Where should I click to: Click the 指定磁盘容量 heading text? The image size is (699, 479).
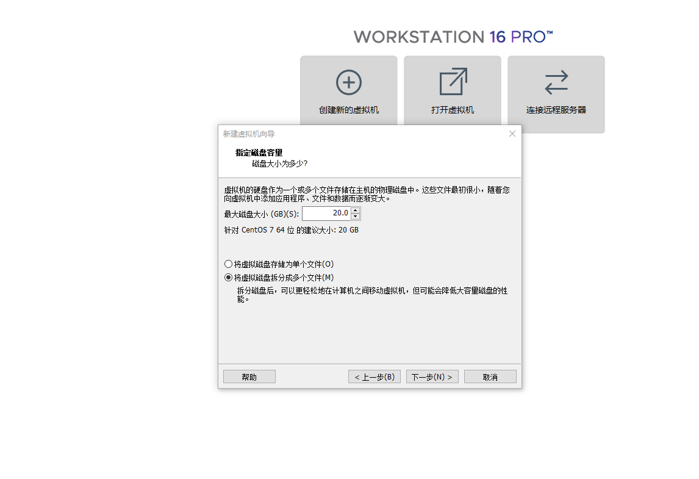point(259,153)
